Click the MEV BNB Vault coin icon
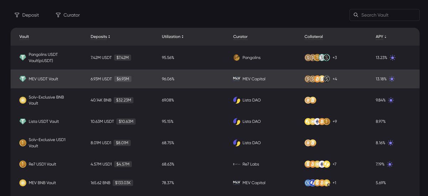Viewport: 428px width, 196px height. 23,183
